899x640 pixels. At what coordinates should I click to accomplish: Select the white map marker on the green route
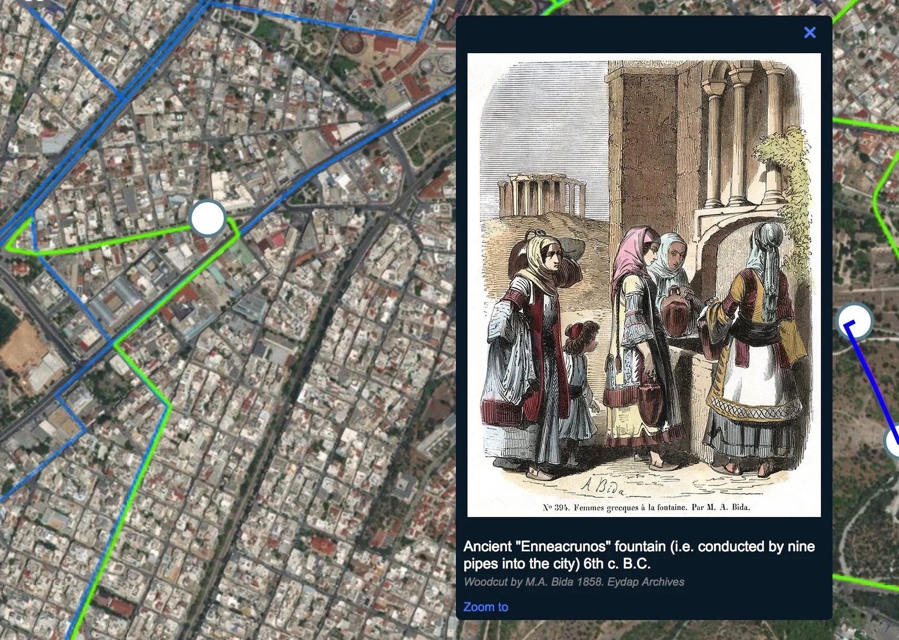[208, 218]
